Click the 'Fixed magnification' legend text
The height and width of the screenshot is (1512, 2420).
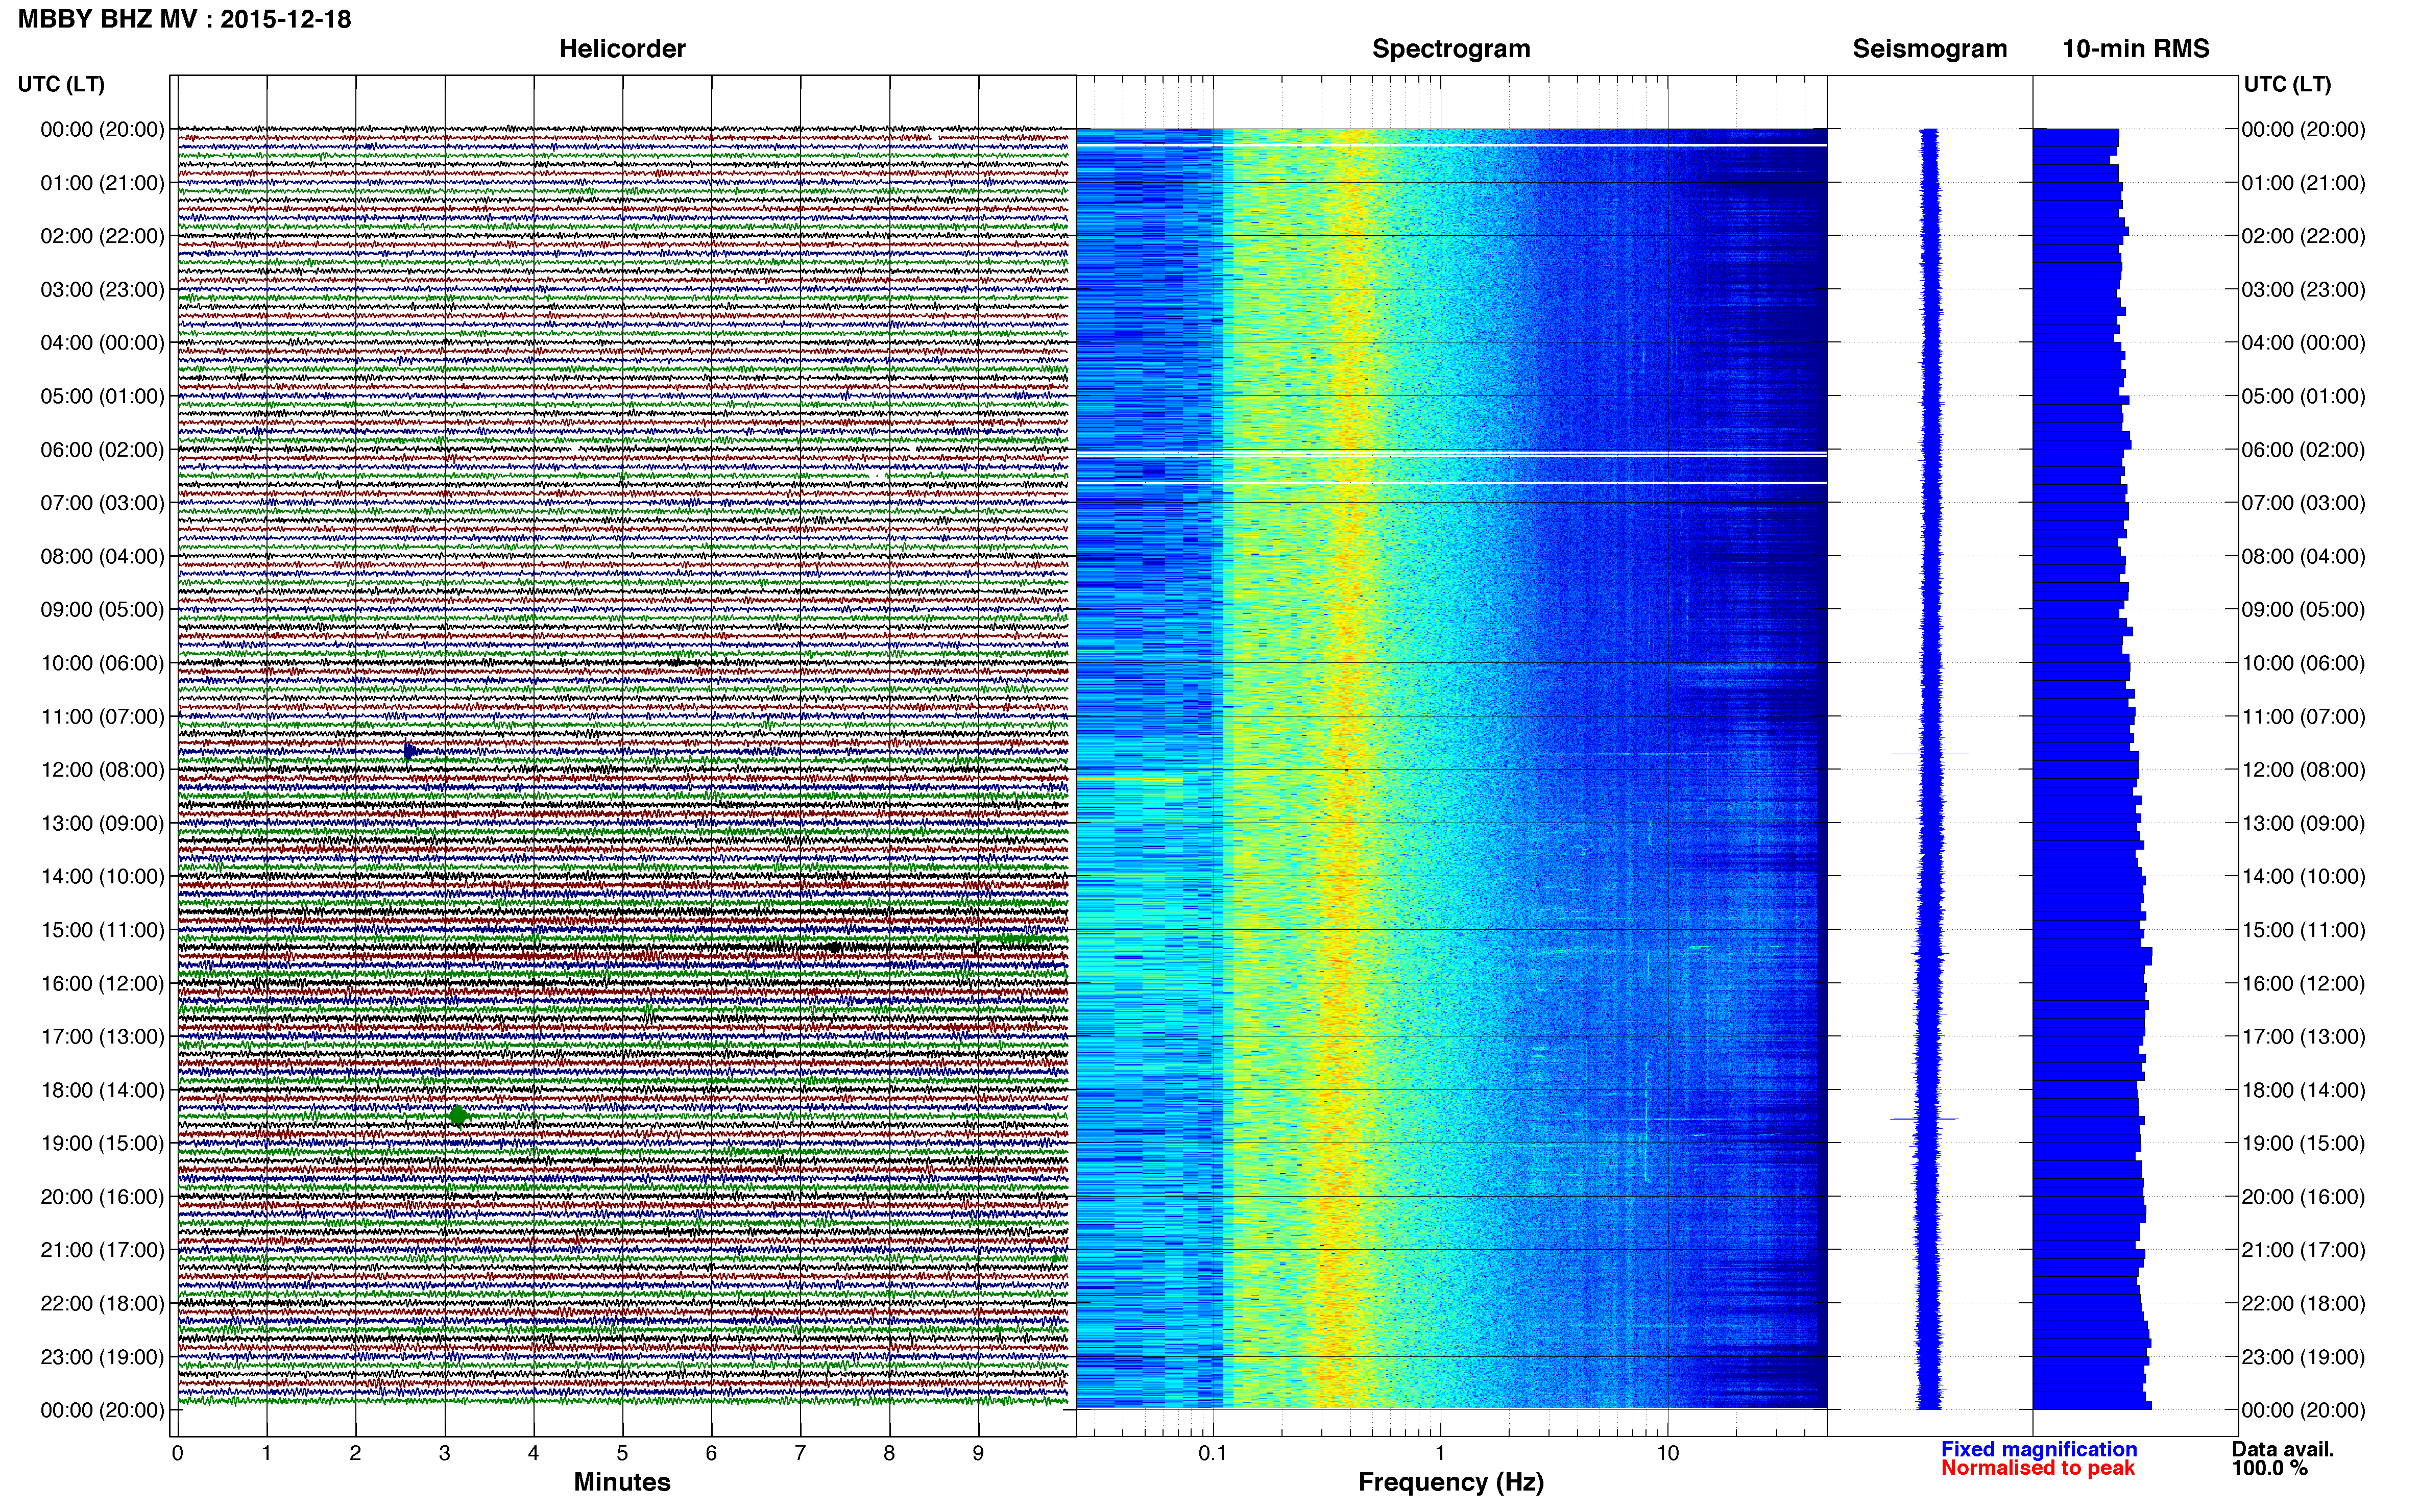(x=2039, y=1449)
